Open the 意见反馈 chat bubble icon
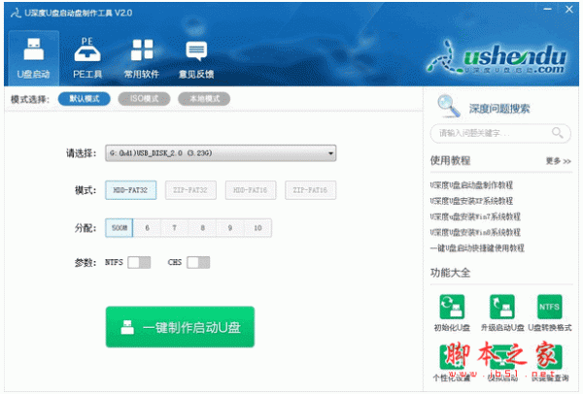 [x=196, y=50]
